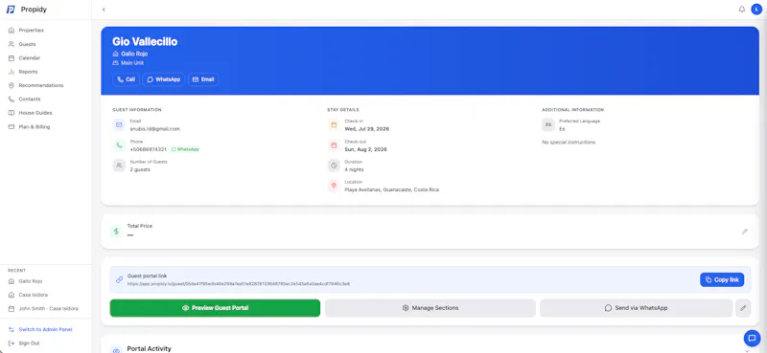Click the ES preferred language badge
The width and height of the screenshot is (767, 353).
tap(548, 125)
